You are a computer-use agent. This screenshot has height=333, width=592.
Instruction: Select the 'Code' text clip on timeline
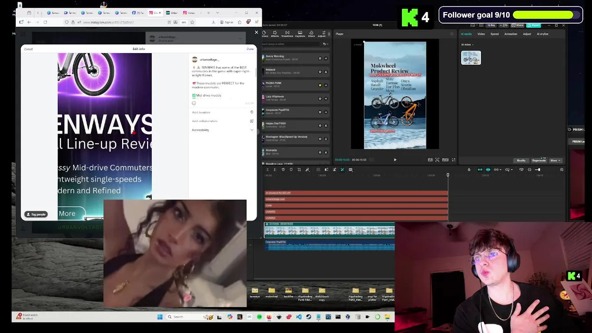click(x=356, y=205)
